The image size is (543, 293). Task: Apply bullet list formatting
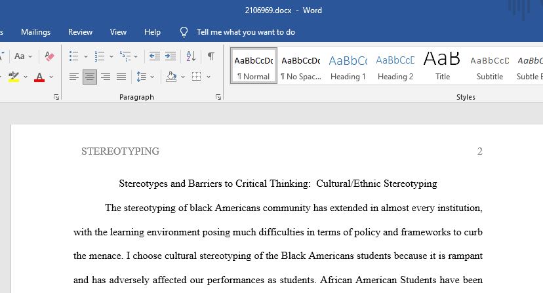click(x=73, y=56)
